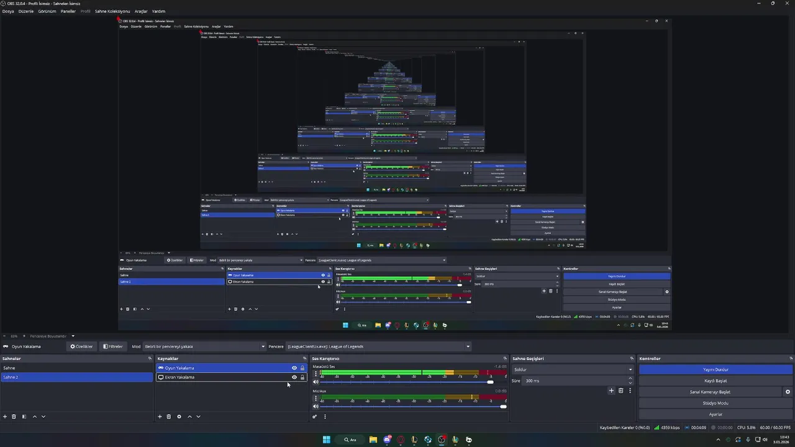The image size is (795, 447).
Task: Open Soldur transition dropdown
Action: (x=573, y=369)
